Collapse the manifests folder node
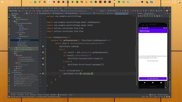The width and height of the screenshot is (182, 102). coord(13,18)
